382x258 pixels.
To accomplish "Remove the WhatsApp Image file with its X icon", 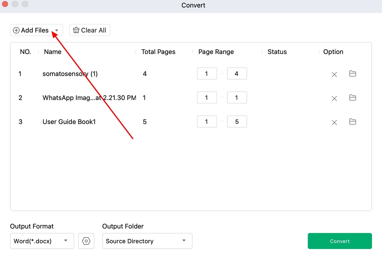I will click(334, 99).
